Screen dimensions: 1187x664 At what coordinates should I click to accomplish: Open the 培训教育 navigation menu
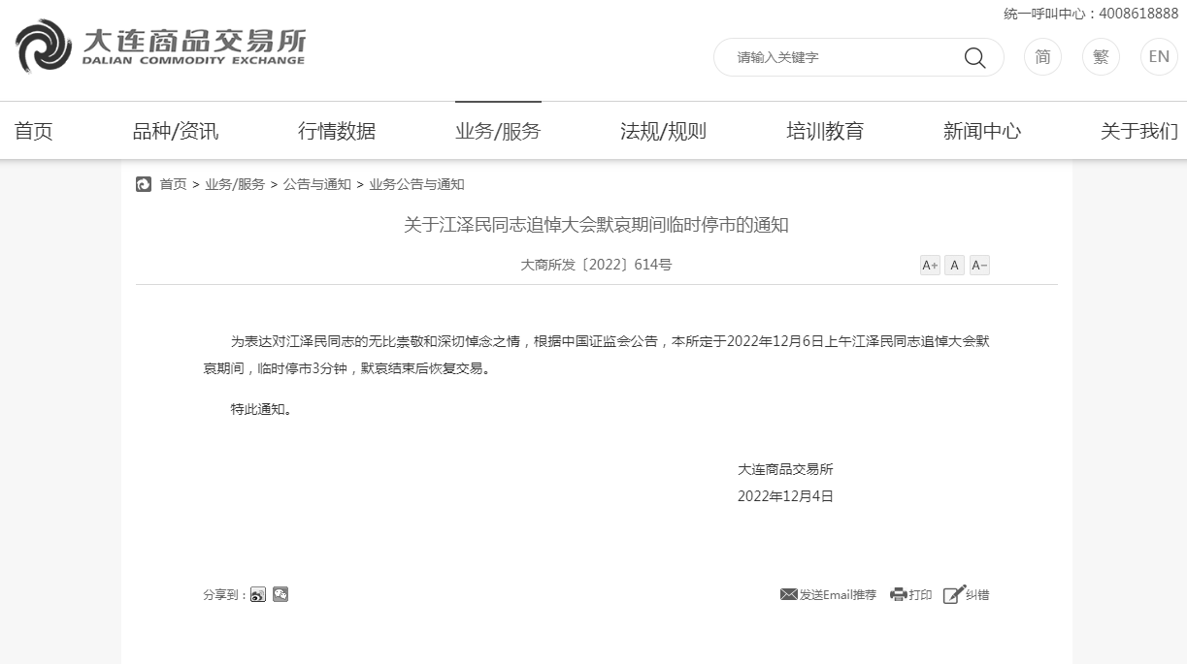[825, 131]
